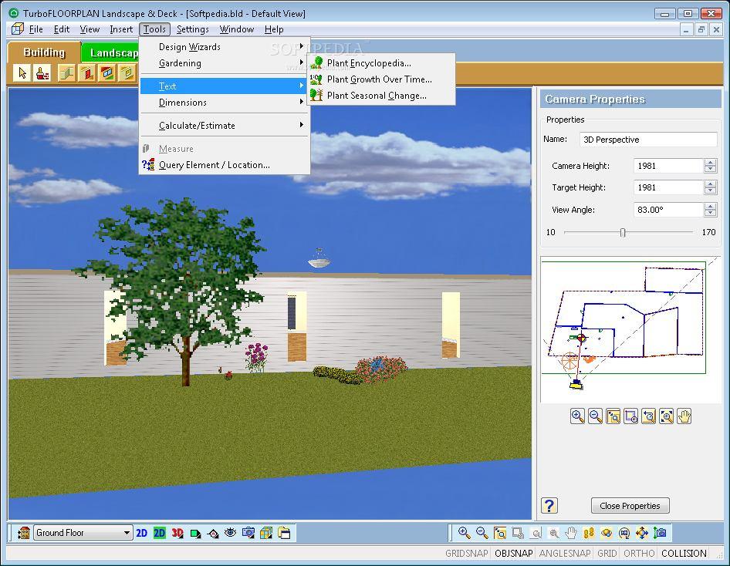730x566 pixels.
Task: Open the Ground Floor dropdown
Action: point(83,533)
